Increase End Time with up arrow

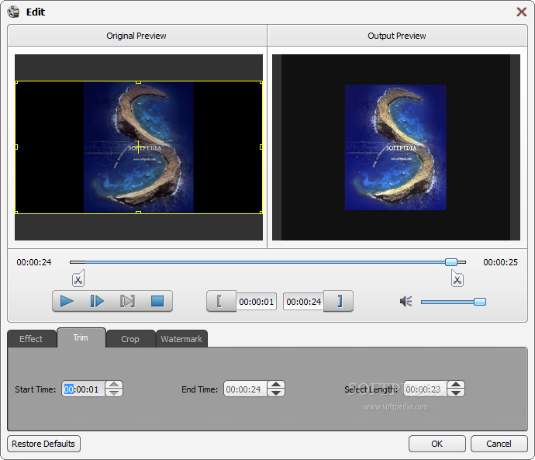pyautogui.click(x=276, y=385)
